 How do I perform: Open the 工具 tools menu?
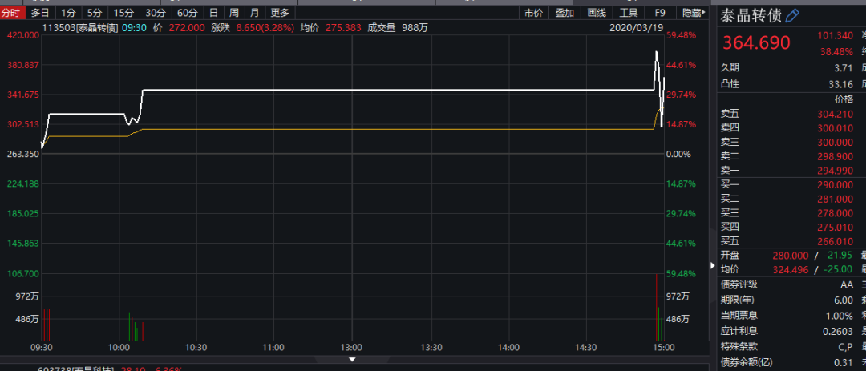(x=629, y=13)
